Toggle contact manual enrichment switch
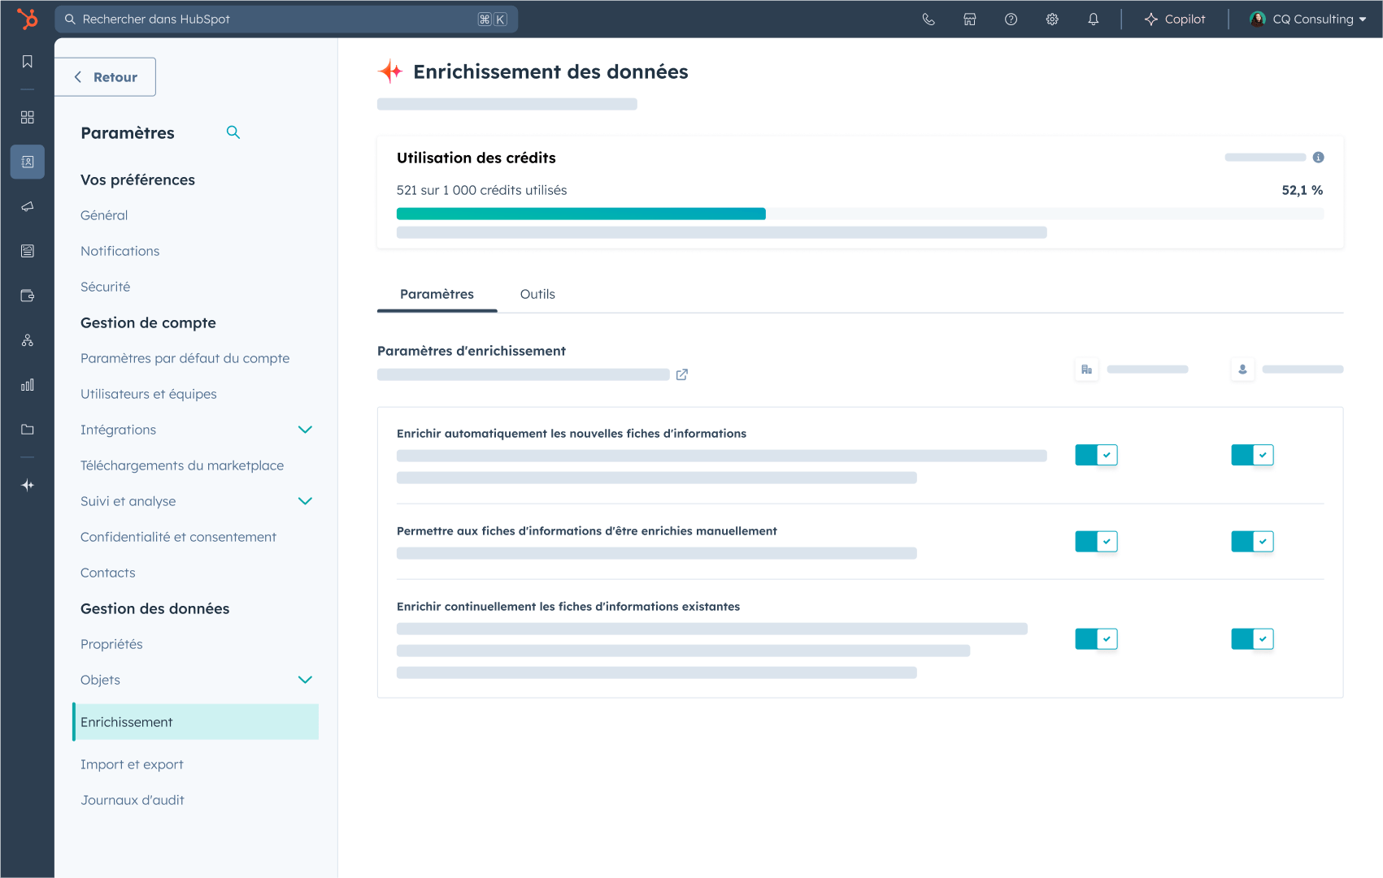The width and height of the screenshot is (1383, 878). (x=1252, y=542)
